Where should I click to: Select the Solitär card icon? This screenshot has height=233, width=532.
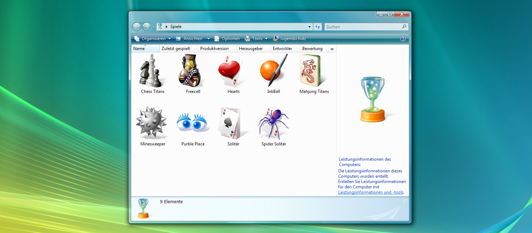(233, 123)
